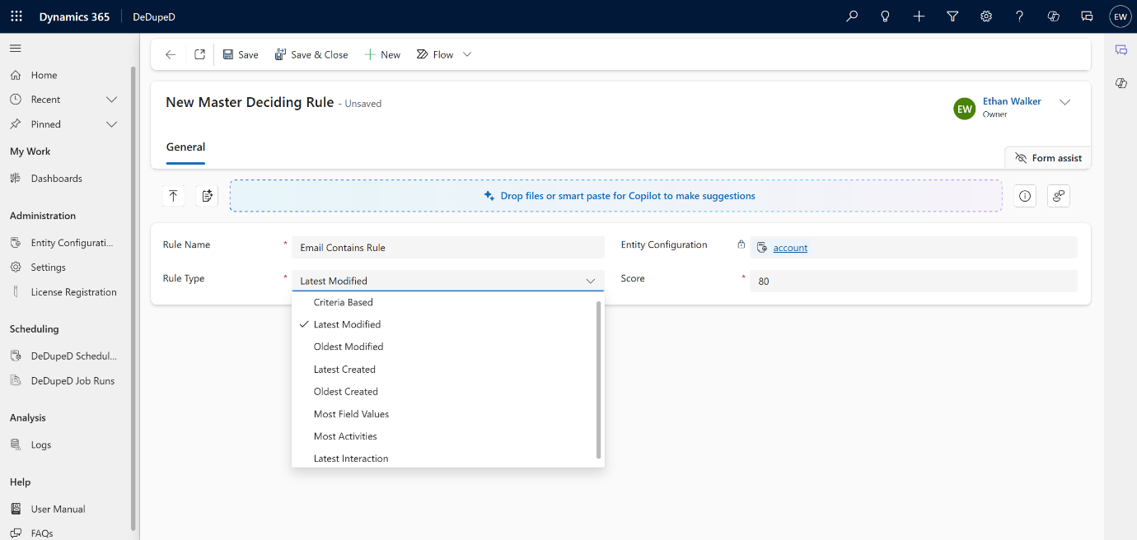Screen dimensions: 1137x540
Task: Open the account entity configuration link
Action: (x=790, y=248)
